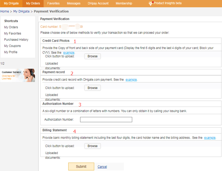Submit the payment verification form
The width and height of the screenshot is (222, 171).
click(81, 167)
